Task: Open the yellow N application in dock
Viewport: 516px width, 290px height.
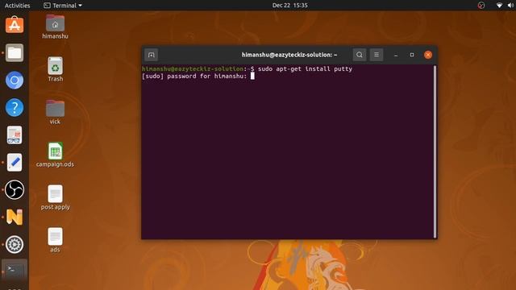Action: [x=15, y=217]
